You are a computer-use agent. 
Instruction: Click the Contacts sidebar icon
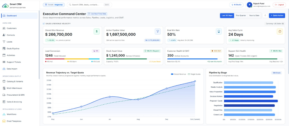point(4,35)
